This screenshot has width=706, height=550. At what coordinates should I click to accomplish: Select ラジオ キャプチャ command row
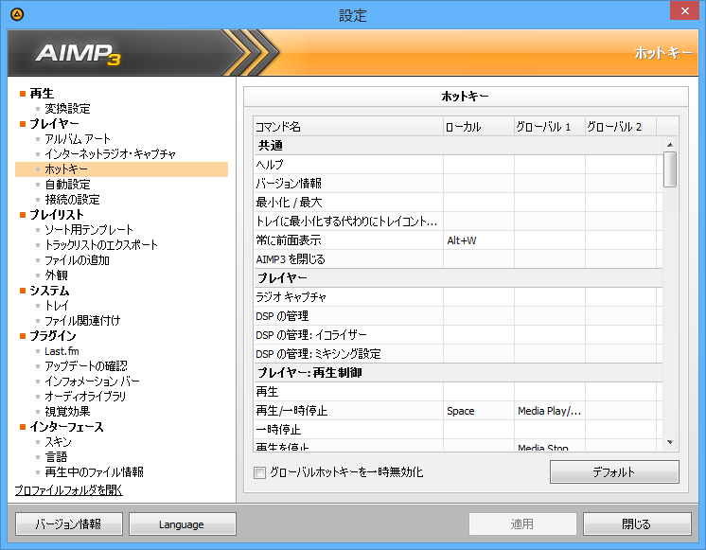pyautogui.click(x=458, y=297)
